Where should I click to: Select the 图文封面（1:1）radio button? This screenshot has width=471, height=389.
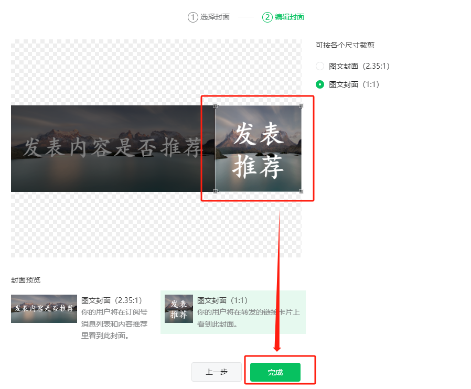(320, 84)
